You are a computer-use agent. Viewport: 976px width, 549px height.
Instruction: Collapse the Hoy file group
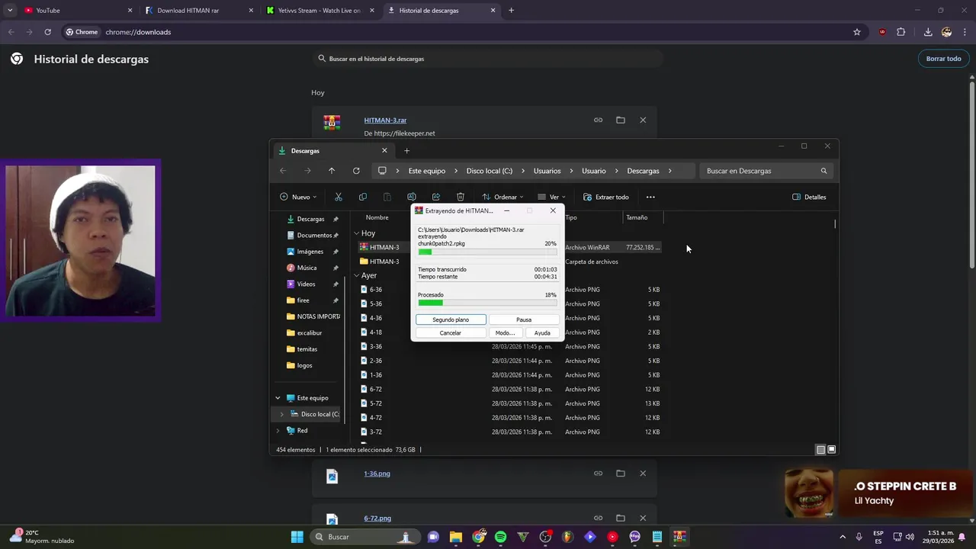coord(356,233)
